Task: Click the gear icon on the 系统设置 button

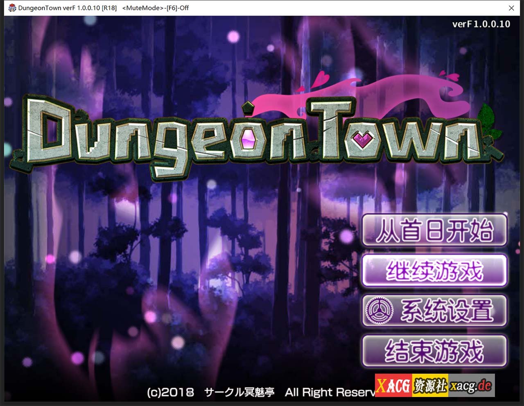Action: [379, 310]
